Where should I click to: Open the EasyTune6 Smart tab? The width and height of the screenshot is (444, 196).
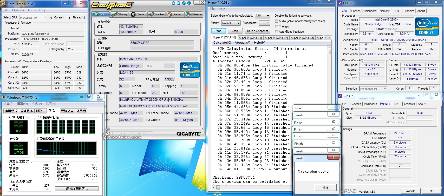175,14
